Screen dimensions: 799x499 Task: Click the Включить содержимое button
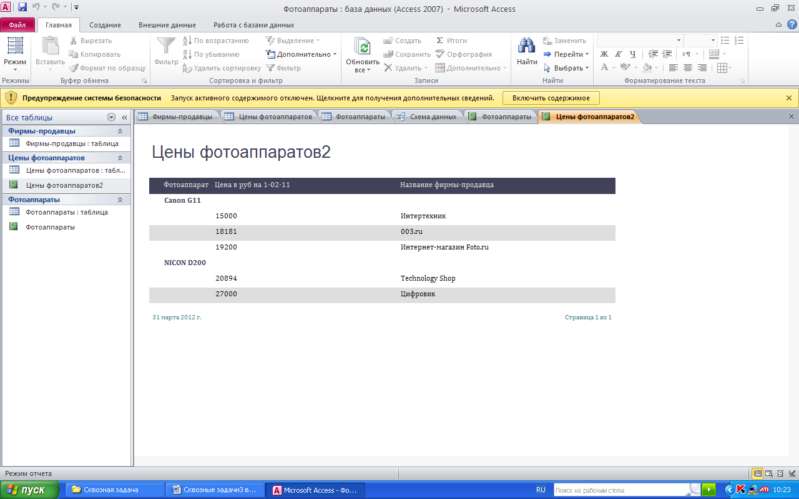551,98
